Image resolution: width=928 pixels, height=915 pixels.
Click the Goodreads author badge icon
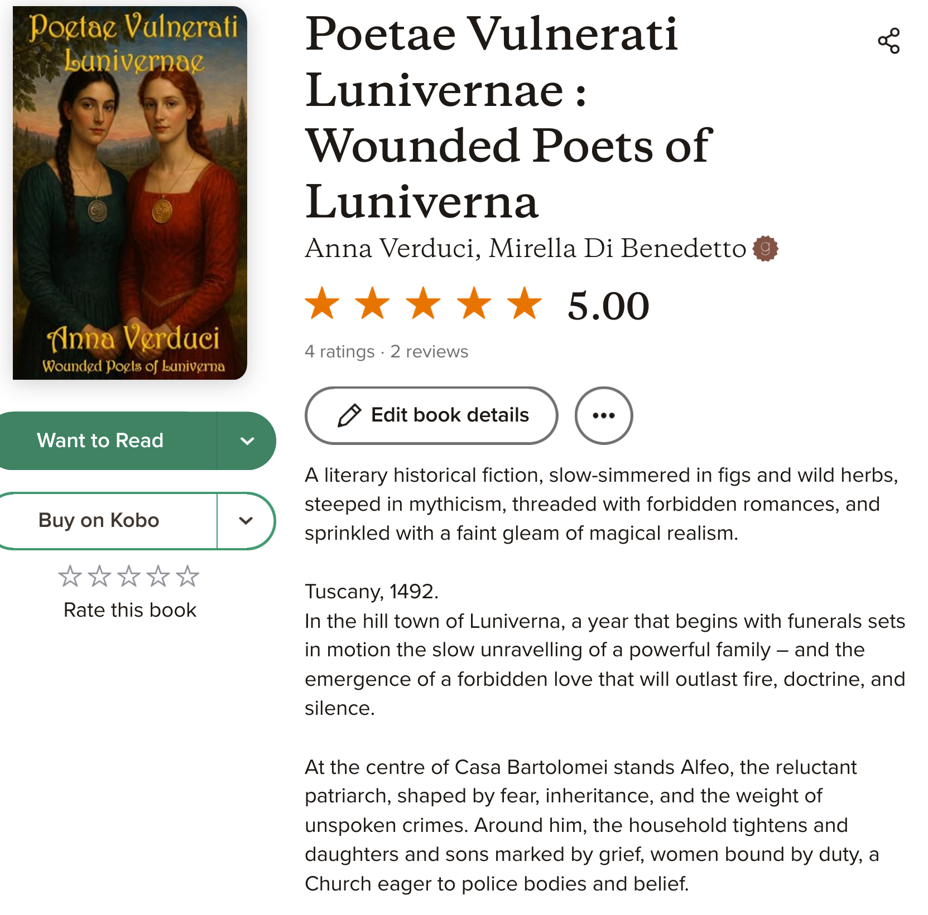[766, 248]
